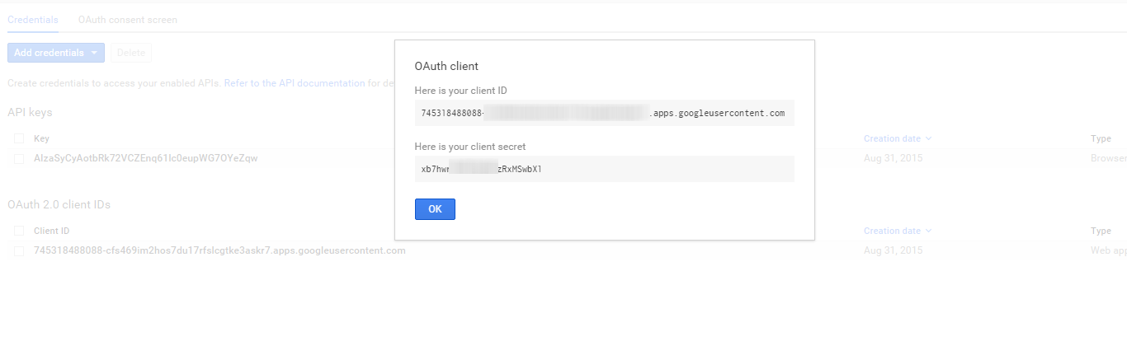Viewport: 1127px width, 360px height.
Task: Tick the select-all checkbox beside Client ID header
Action: coord(19,231)
